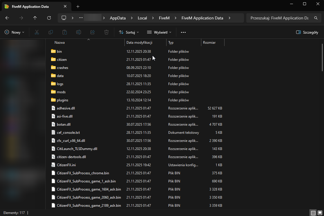
Task: Select the Cut icon in the toolbar
Action: pyautogui.click(x=37, y=32)
